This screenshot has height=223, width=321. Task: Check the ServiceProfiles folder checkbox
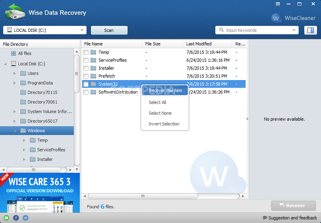[x=86, y=60]
